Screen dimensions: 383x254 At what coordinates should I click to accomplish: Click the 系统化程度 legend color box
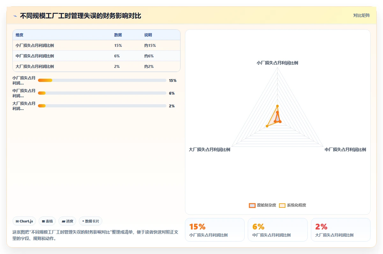tap(282, 205)
